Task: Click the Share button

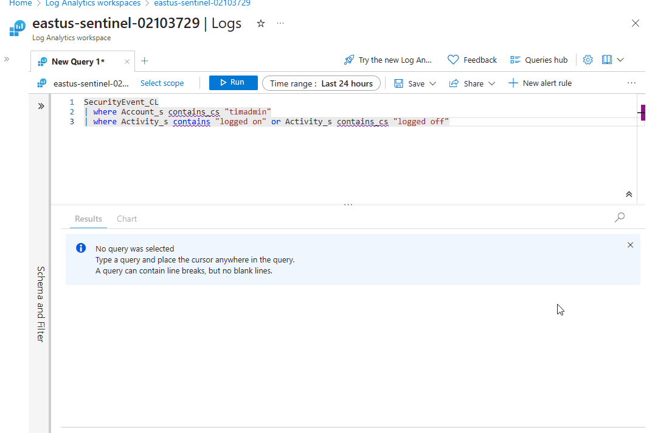Action: (466, 83)
